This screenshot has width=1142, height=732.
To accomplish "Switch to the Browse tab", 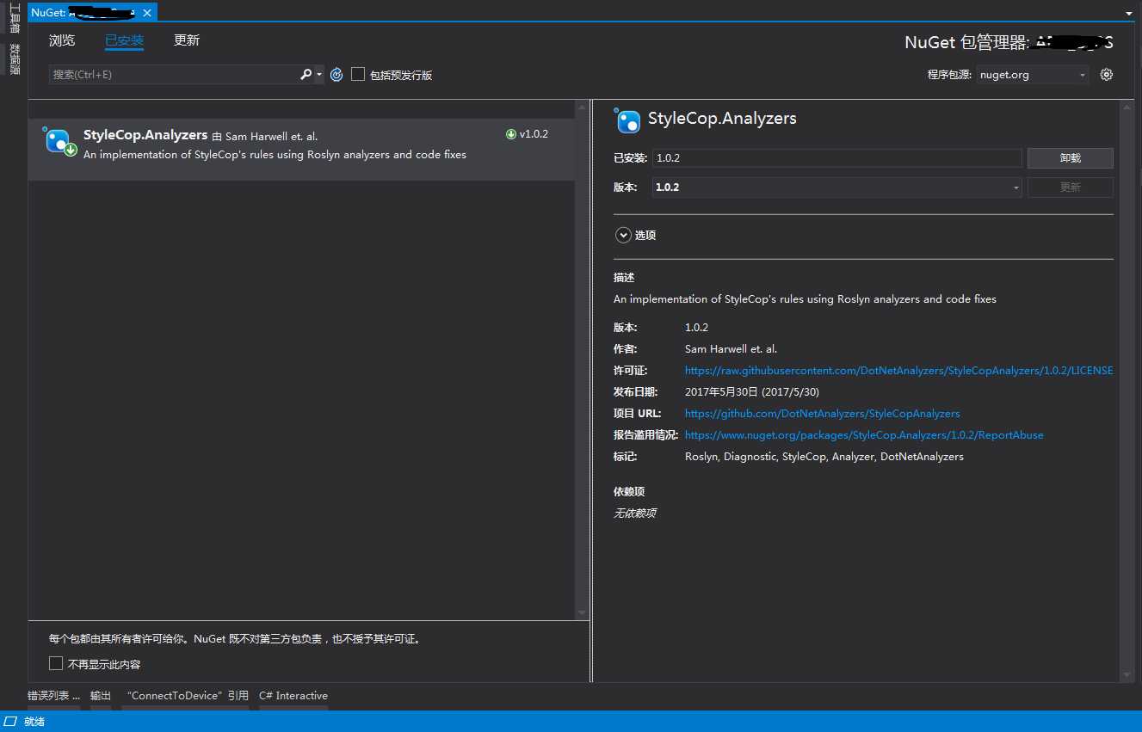I will click(62, 40).
